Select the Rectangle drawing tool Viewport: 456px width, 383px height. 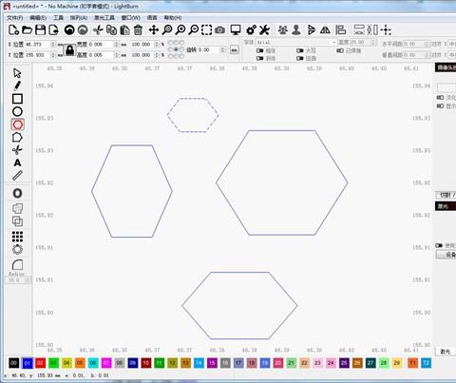pos(17,99)
